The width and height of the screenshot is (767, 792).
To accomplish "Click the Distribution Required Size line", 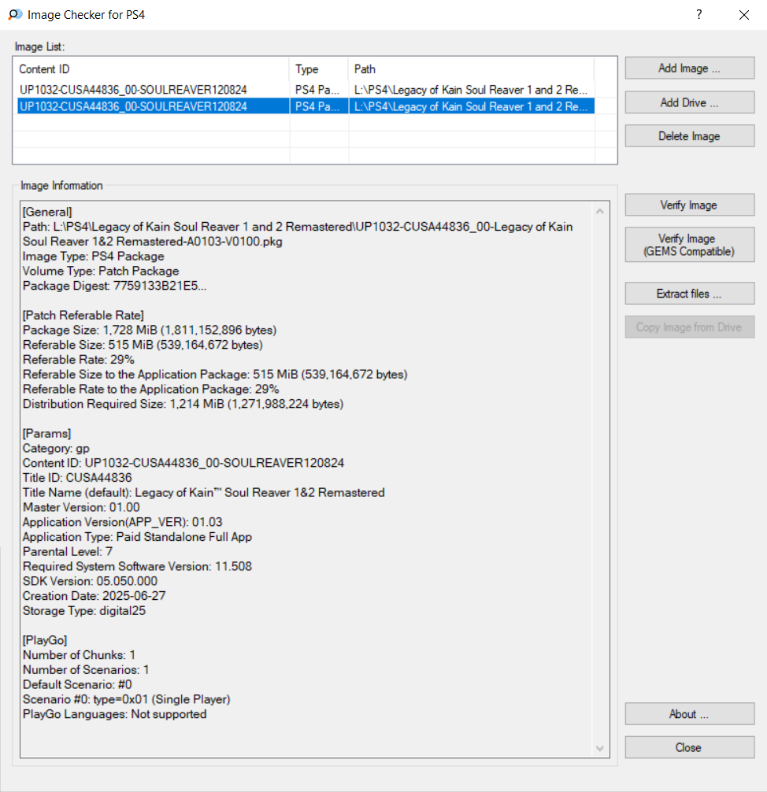I will tap(183, 404).
